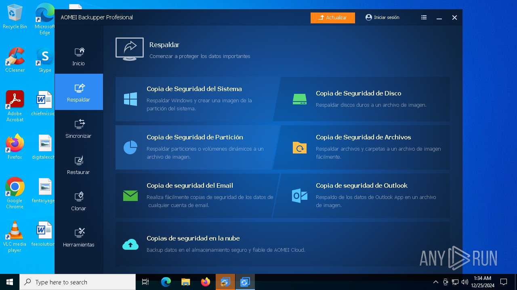This screenshot has height=290, width=517.
Task: Click the network icon in system tray
Action: click(455, 282)
